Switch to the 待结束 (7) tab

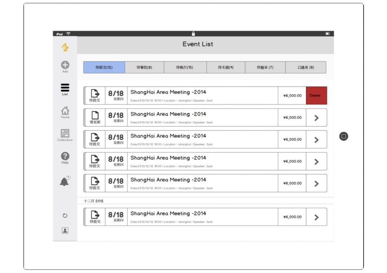click(x=265, y=67)
